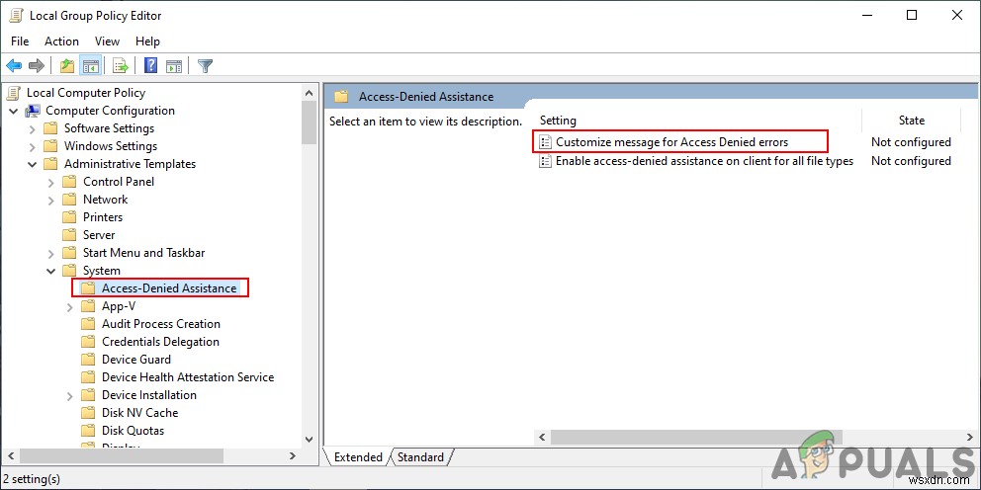Open Help via the question mark icon

click(x=150, y=65)
